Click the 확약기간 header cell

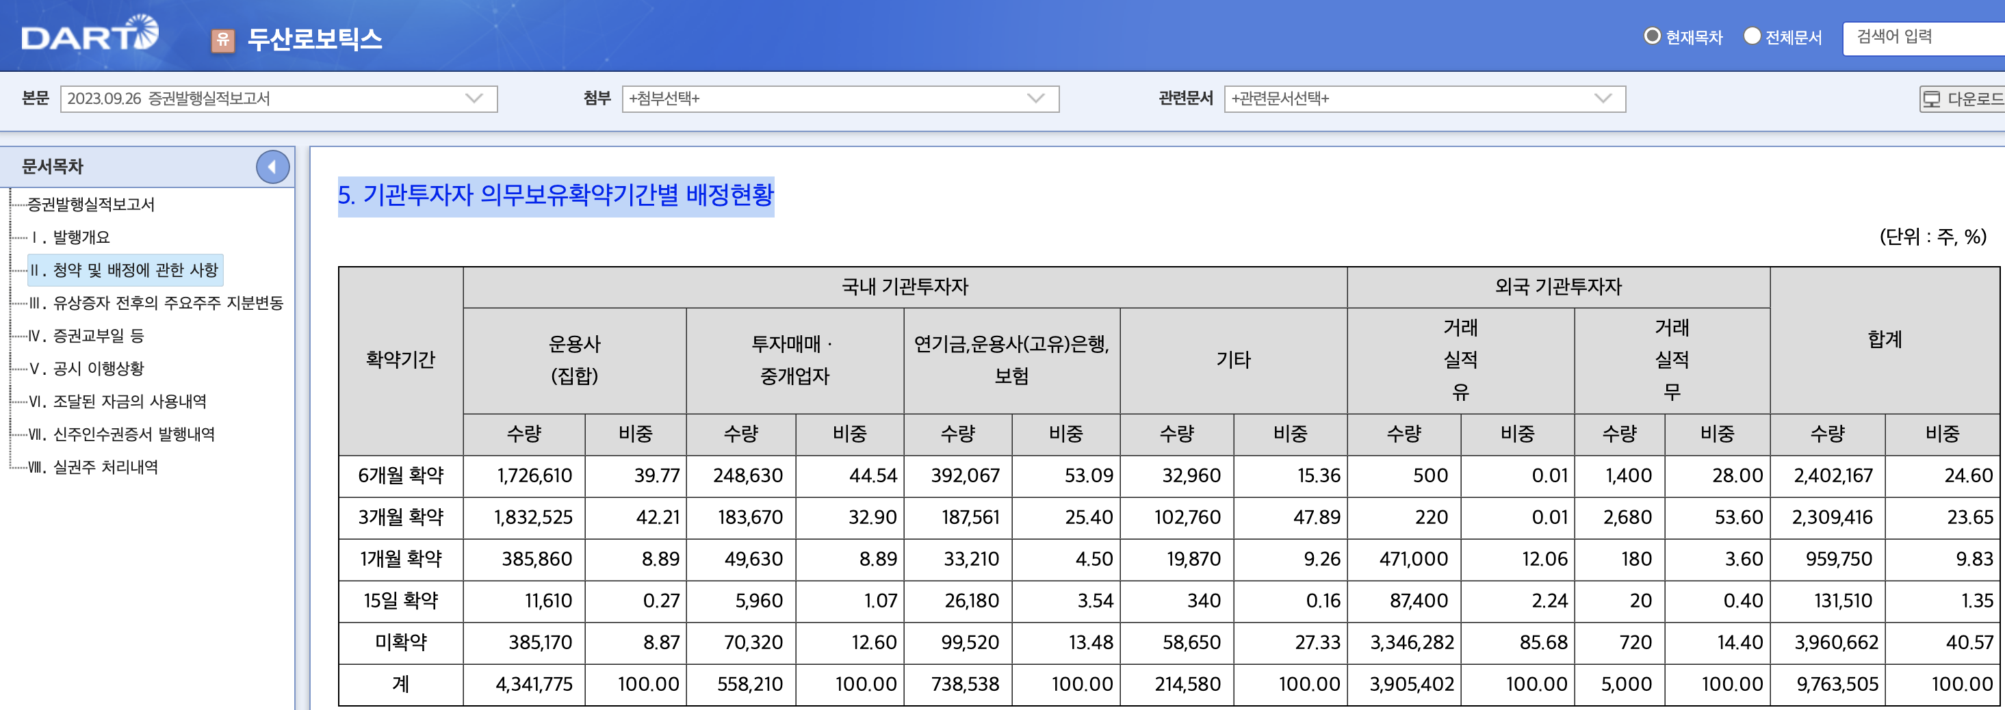point(401,360)
